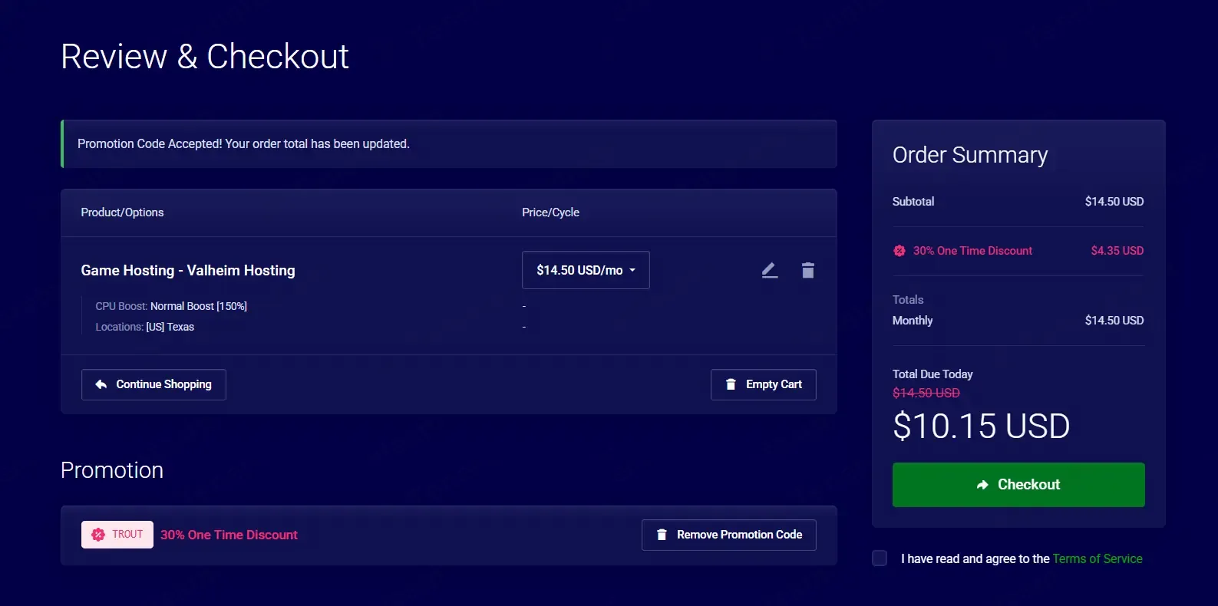
Task: Click trash icon on Remove Promotion Code
Action: (x=662, y=535)
